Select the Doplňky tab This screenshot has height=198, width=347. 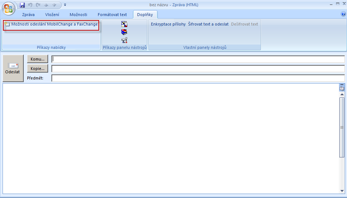coord(145,15)
